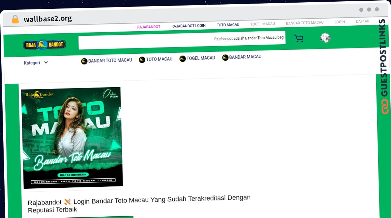391x218 pixels.
Task: Open the shopping cart icon
Action: tap(298, 39)
